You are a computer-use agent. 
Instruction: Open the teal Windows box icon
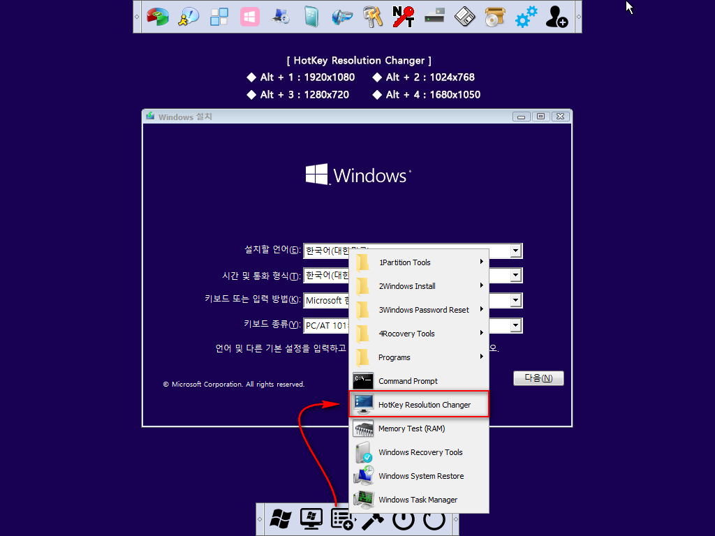[311, 17]
